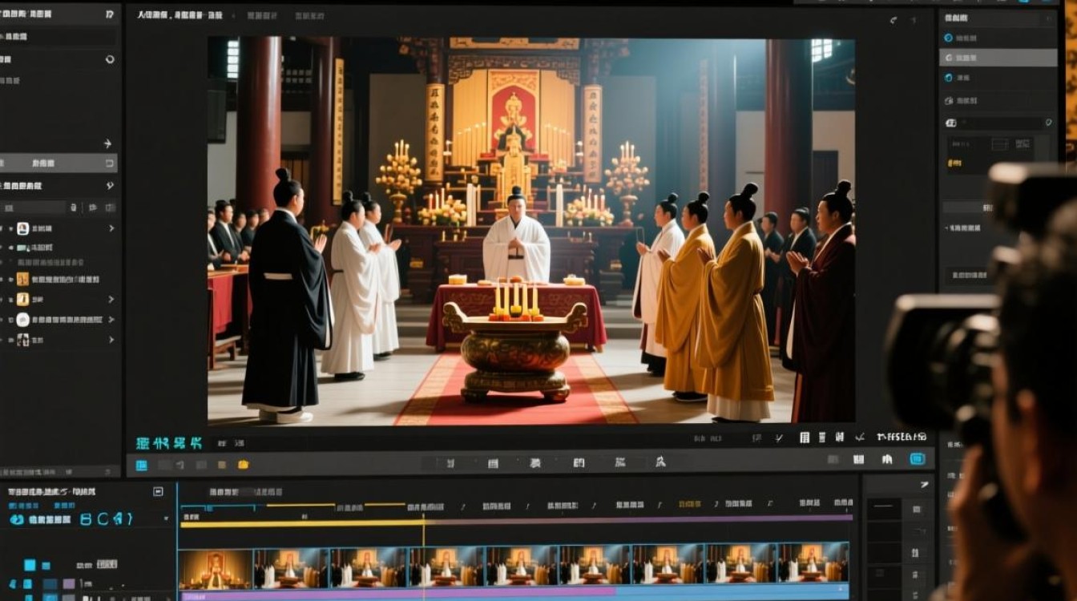Click the video preview frame
Screen dimensions: 1077x601
530,230
